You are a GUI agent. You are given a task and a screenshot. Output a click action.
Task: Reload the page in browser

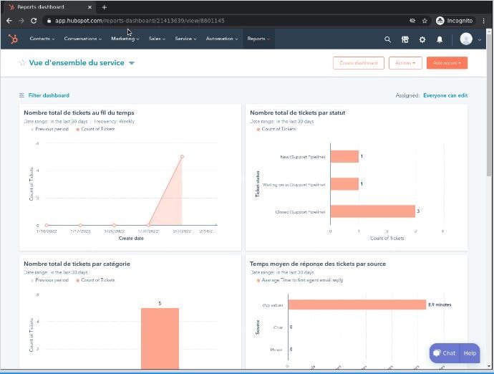[33, 21]
